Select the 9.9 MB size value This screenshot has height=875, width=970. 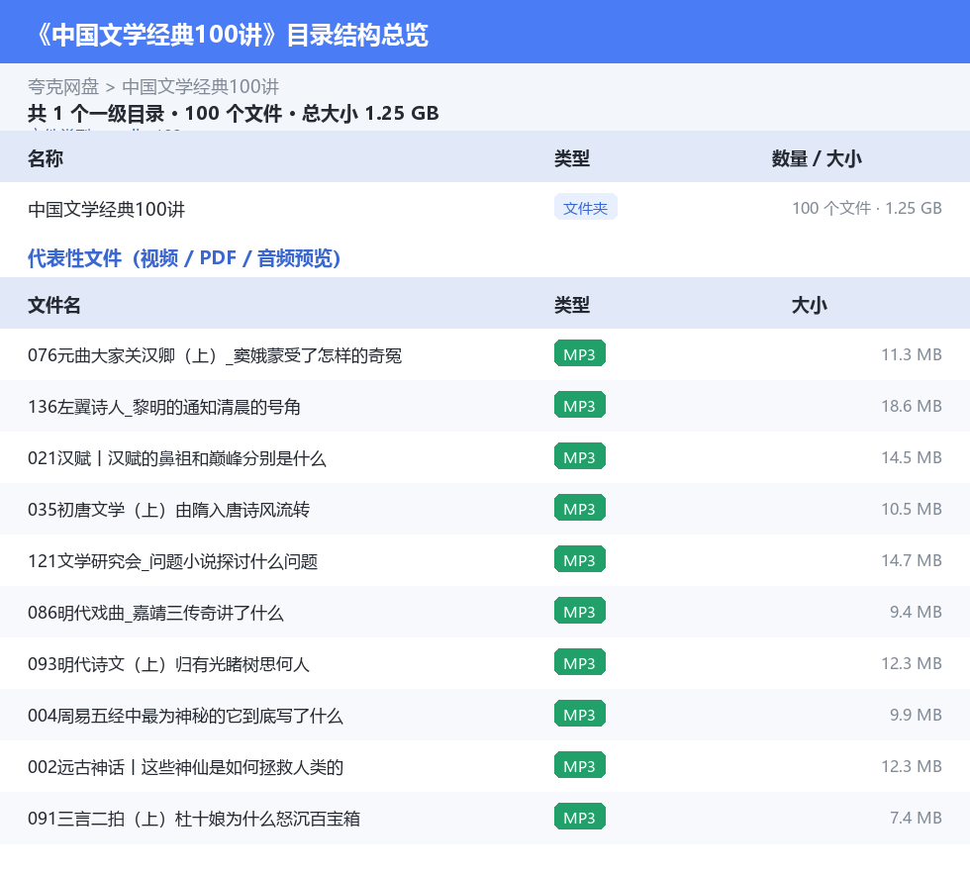click(916, 714)
